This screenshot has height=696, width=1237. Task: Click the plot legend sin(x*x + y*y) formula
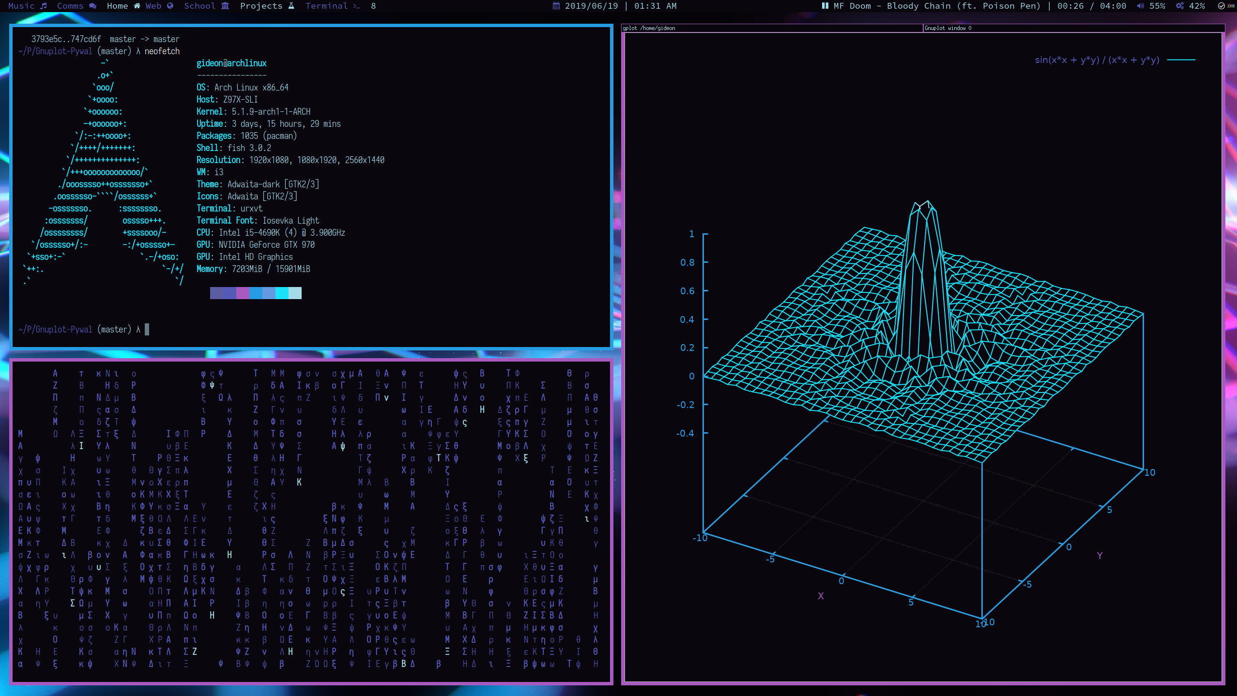point(1097,60)
